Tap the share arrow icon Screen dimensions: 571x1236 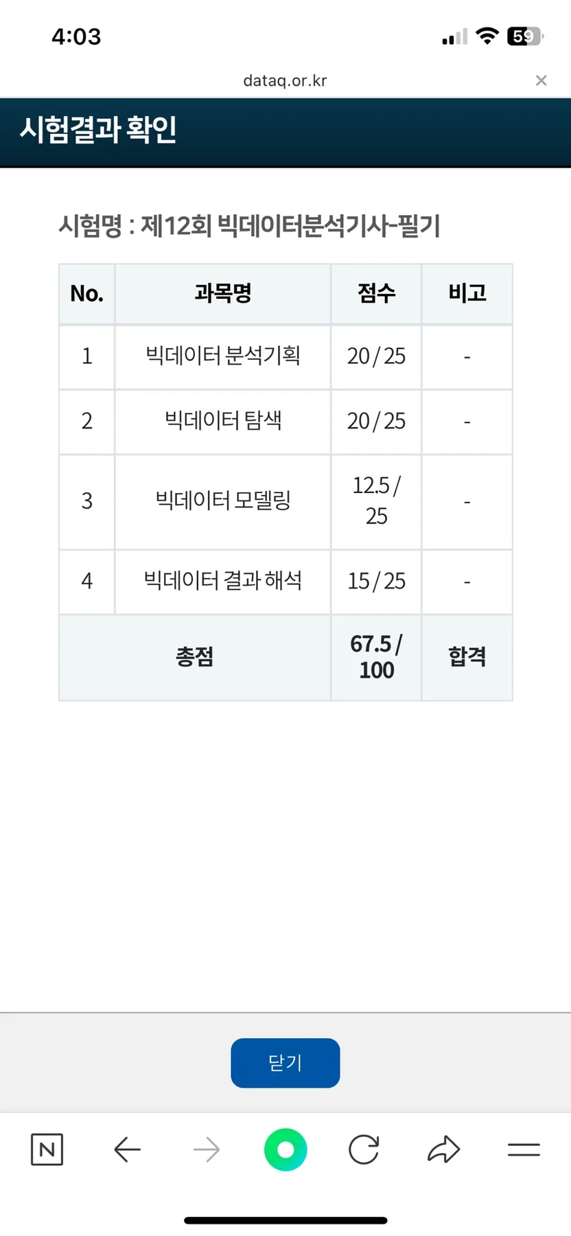pyautogui.click(x=443, y=1149)
